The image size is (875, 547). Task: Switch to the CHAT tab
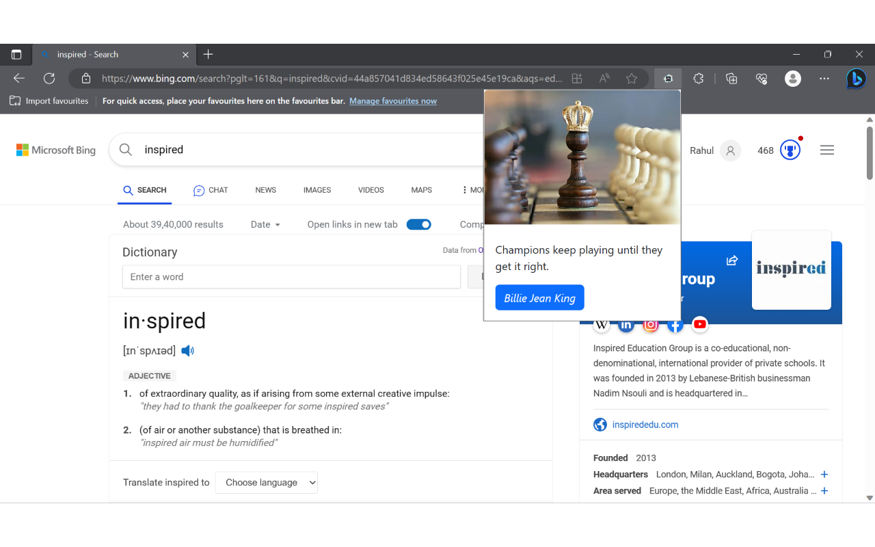click(211, 191)
